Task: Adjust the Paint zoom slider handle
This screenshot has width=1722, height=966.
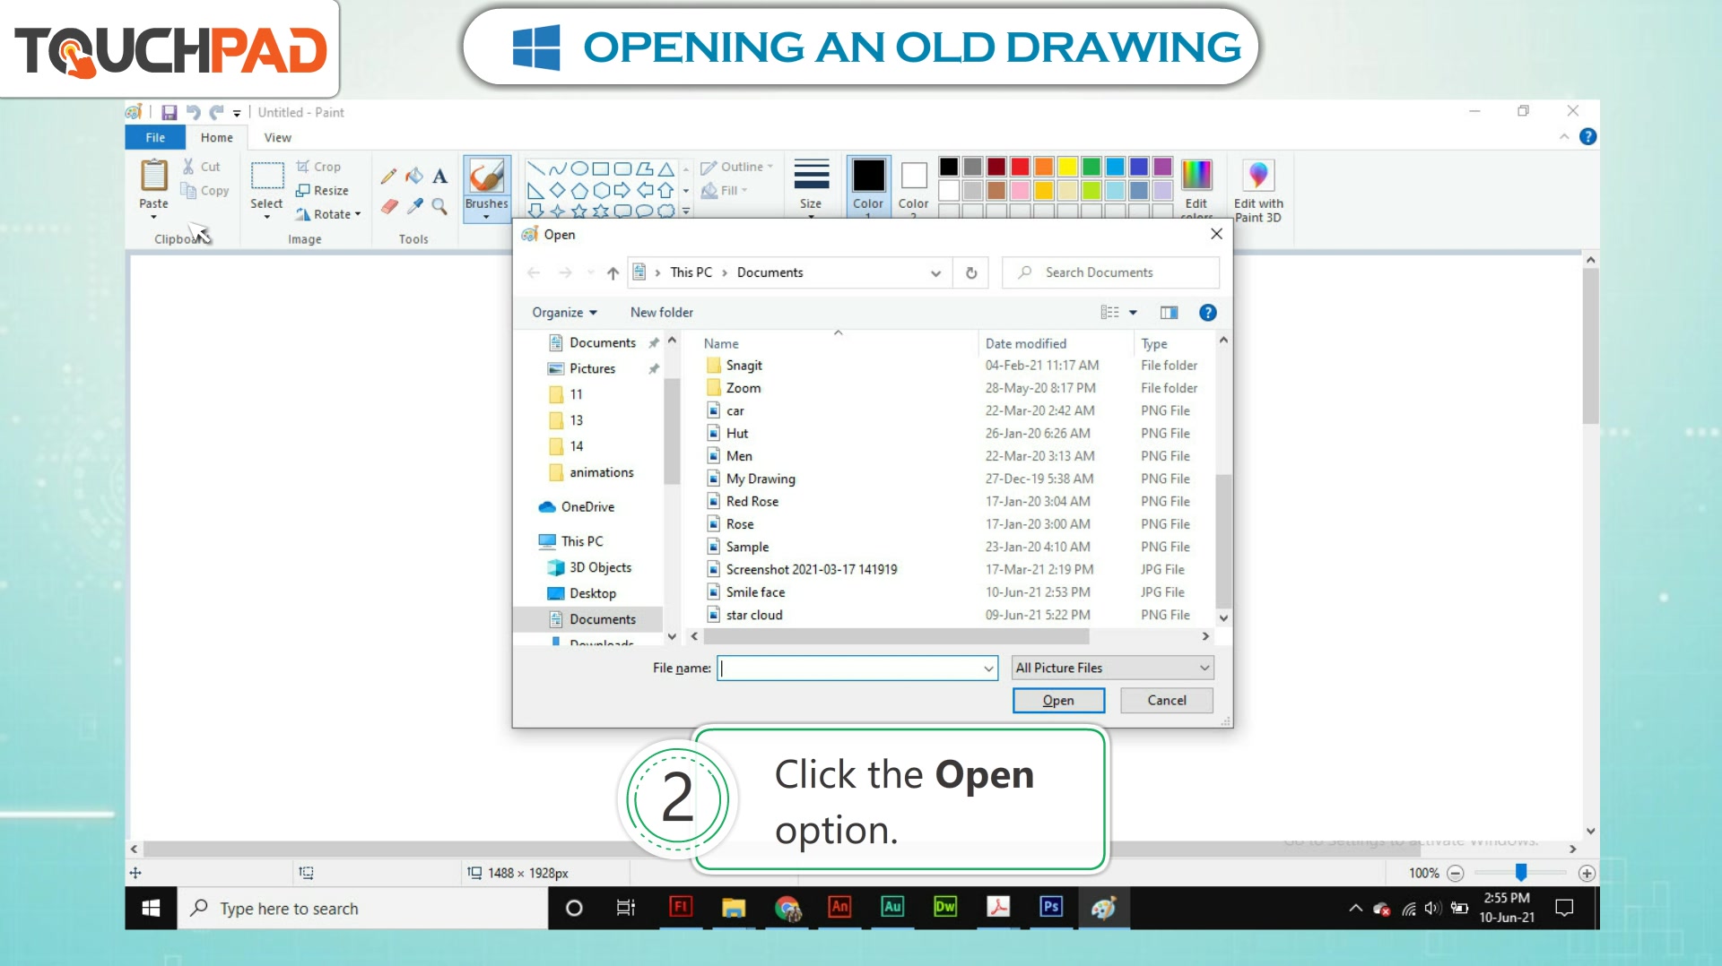Action: (1521, 872)
